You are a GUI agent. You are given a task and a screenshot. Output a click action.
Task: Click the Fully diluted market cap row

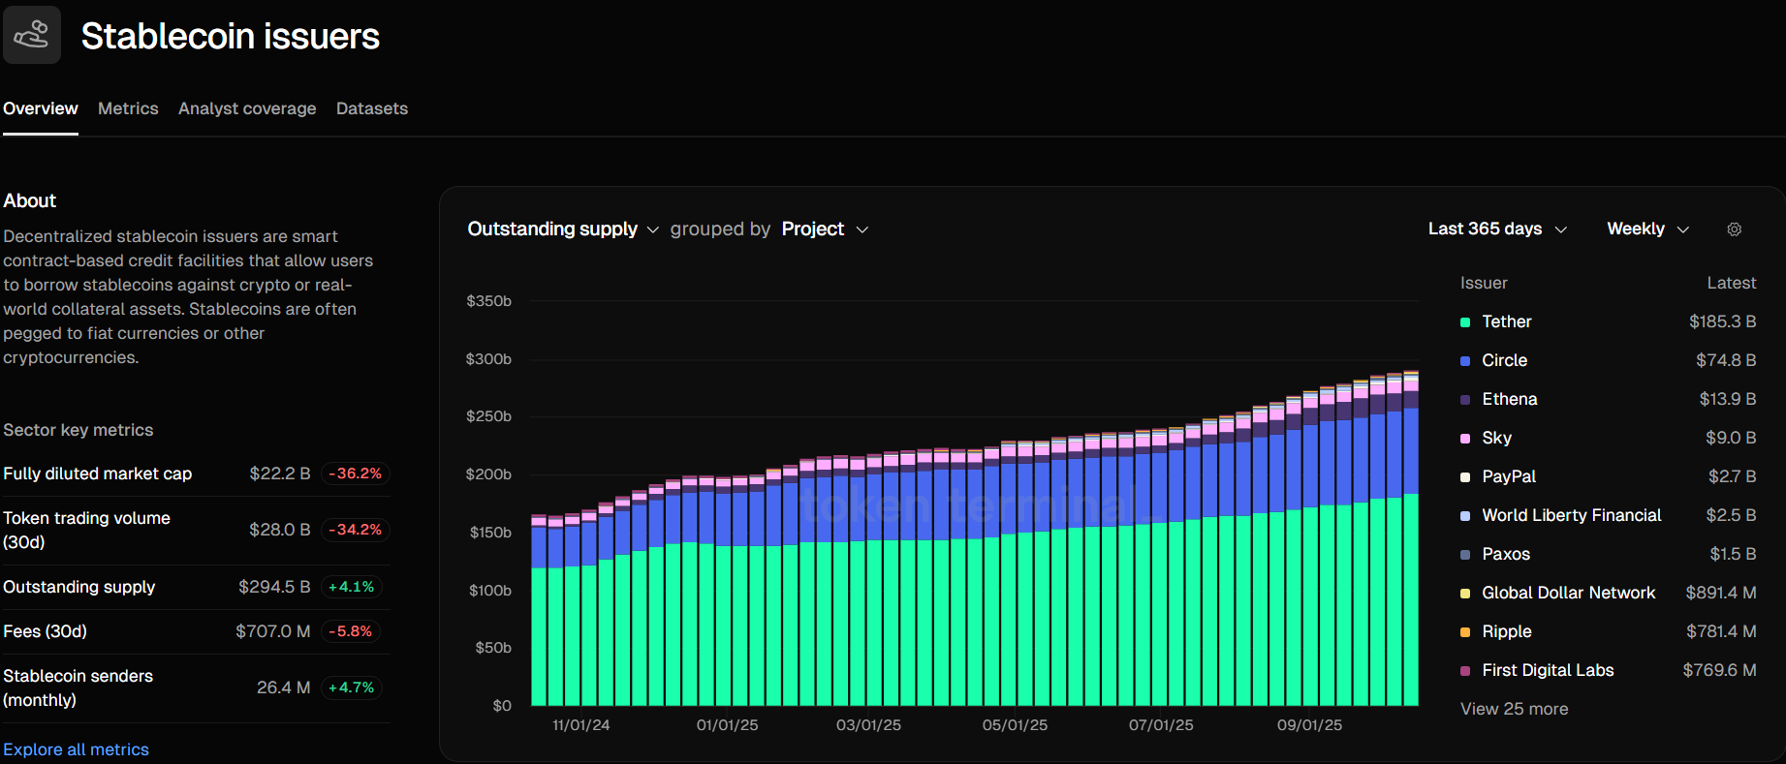[194, 474]
